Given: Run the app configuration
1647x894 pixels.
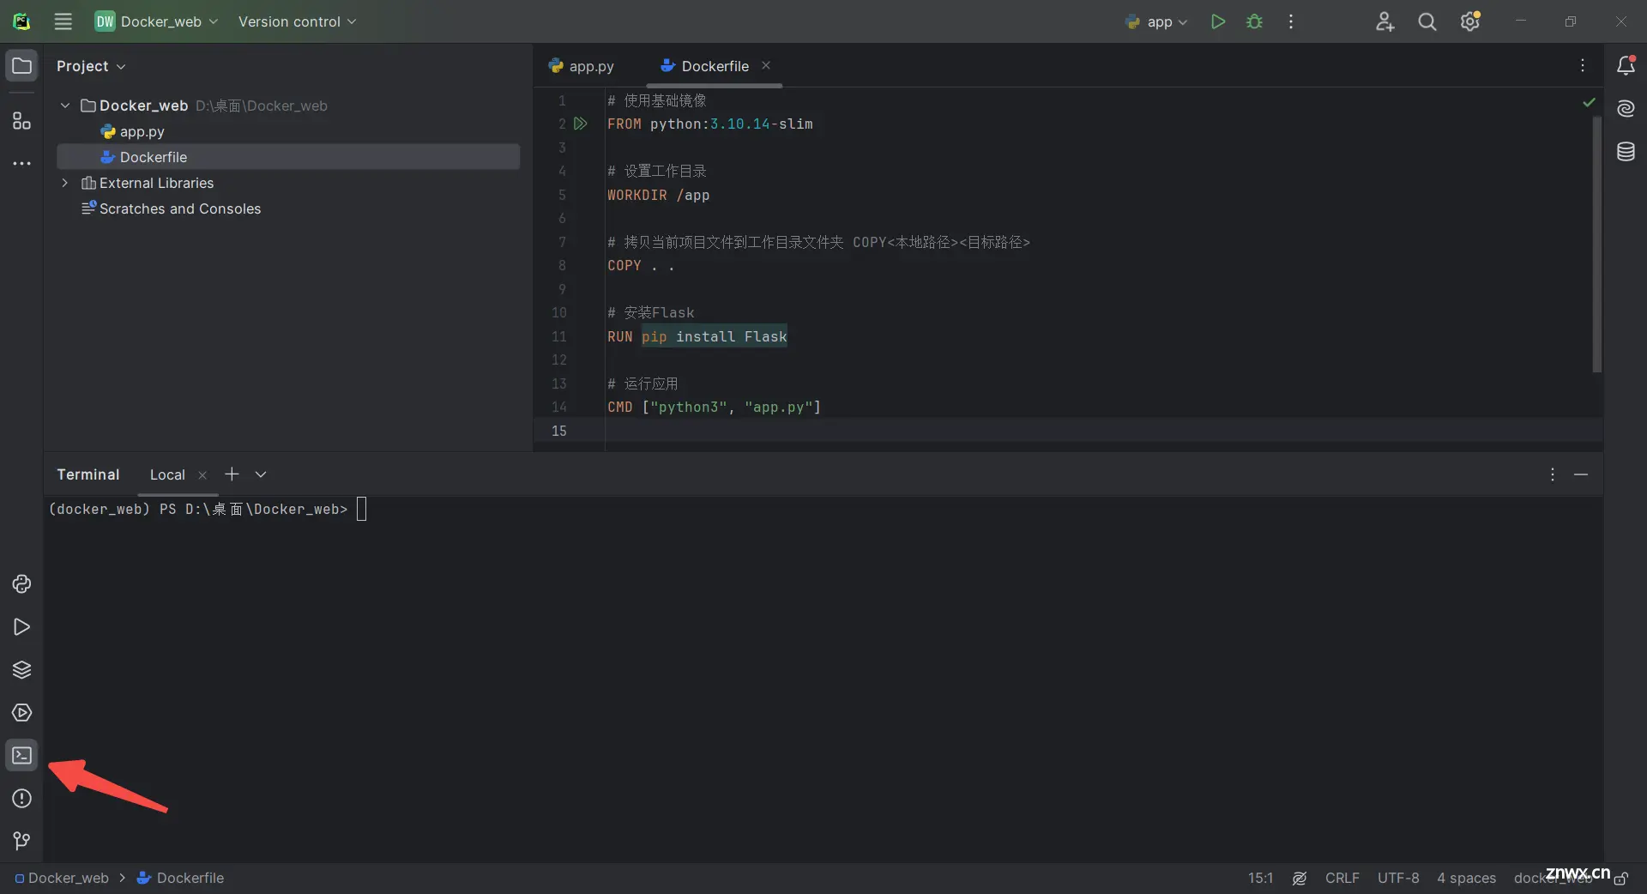Looking at the screenshot, I should point(1217,21).
